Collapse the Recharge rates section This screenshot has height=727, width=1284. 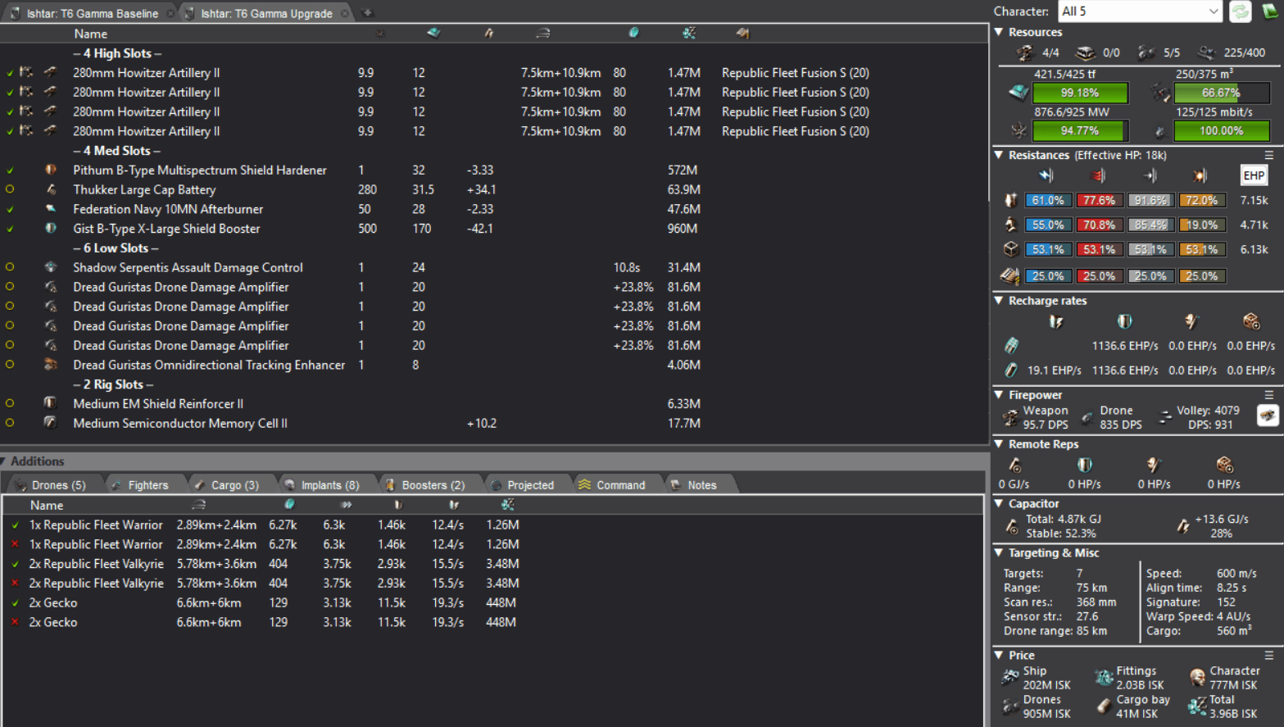(x=999, y=301)
